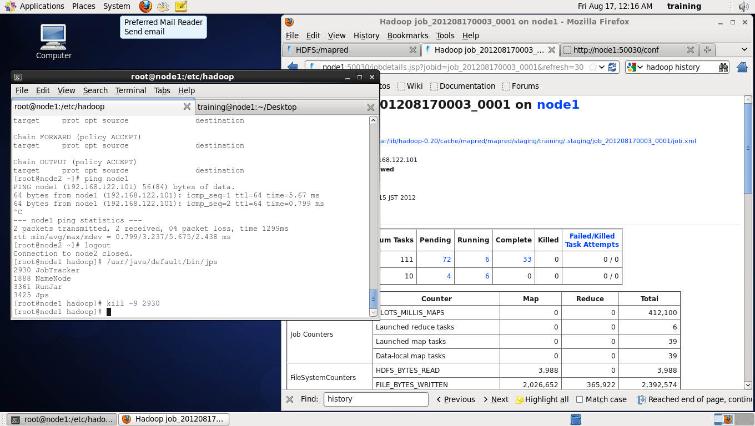The width and height of the screenshot is (755, 426).
Task: Switch to the HDFS:/mapred tab
Action: pyautogui.click(x=351, y=50)
